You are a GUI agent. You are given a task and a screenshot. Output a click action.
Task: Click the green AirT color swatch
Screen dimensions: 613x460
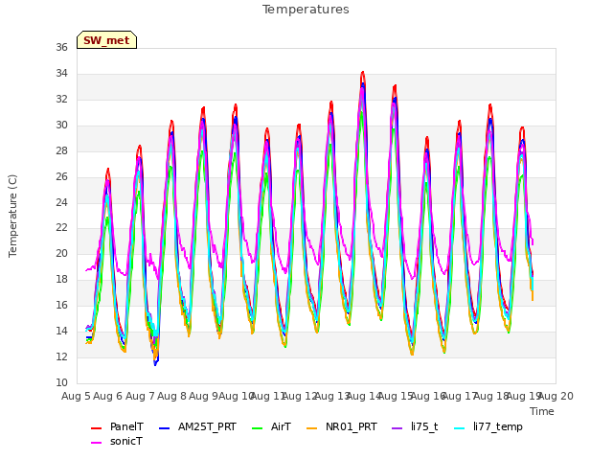tap(258, 428)
